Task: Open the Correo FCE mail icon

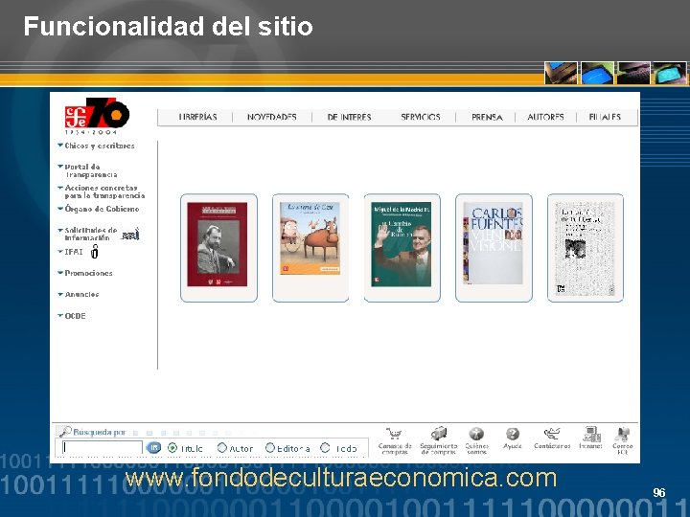Action: 622,434
